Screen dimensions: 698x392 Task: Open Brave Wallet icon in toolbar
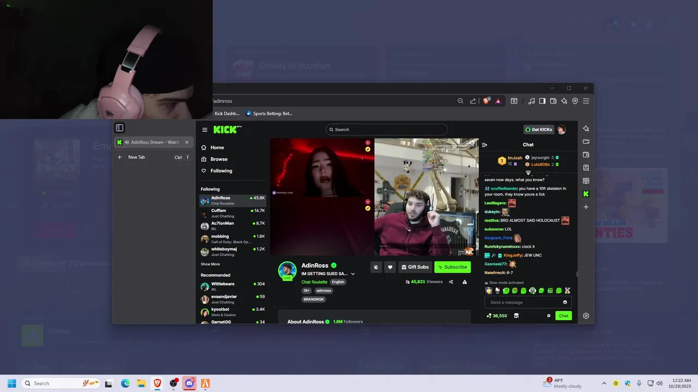553,101
